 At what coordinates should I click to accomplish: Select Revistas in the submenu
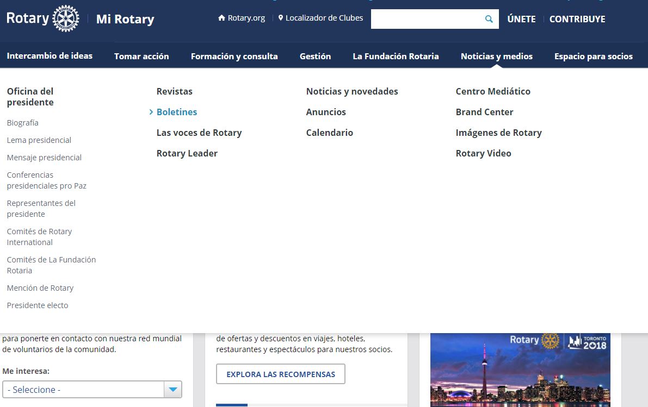point(175,91)
